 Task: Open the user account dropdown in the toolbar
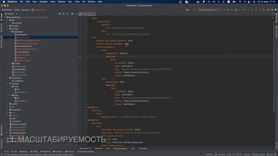[x=188, y=10]
